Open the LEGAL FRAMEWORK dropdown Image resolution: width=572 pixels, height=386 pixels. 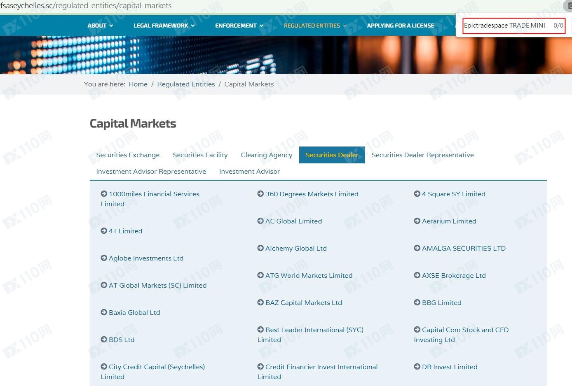click(x=164, y=26)
